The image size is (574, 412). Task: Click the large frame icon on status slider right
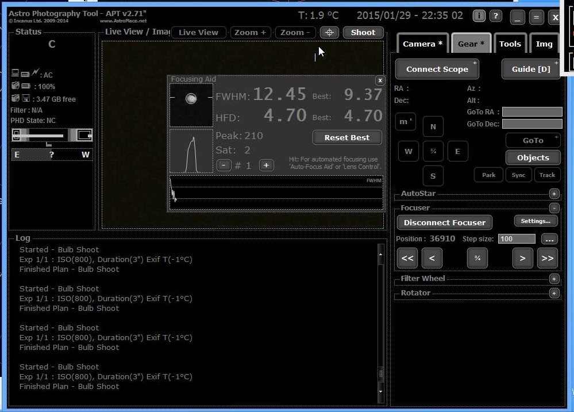coord(84,135)
